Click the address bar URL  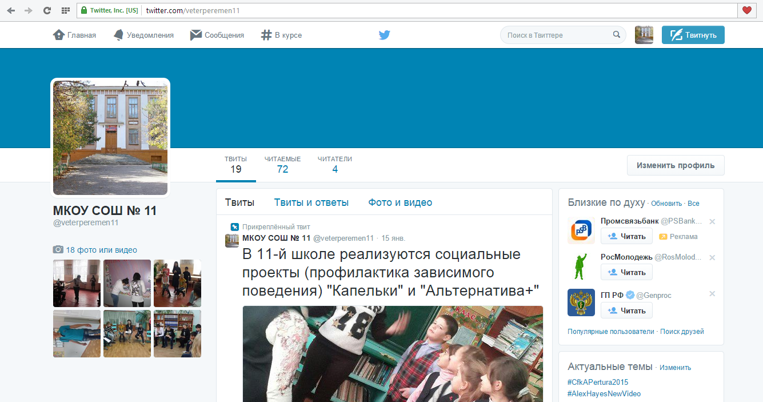[193, 10]
